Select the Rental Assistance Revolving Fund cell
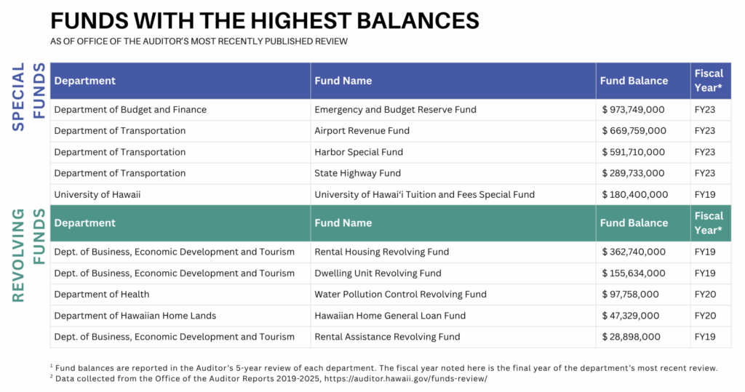The height and width of the screenshot is (392, 745). click(x=387, y=337)
